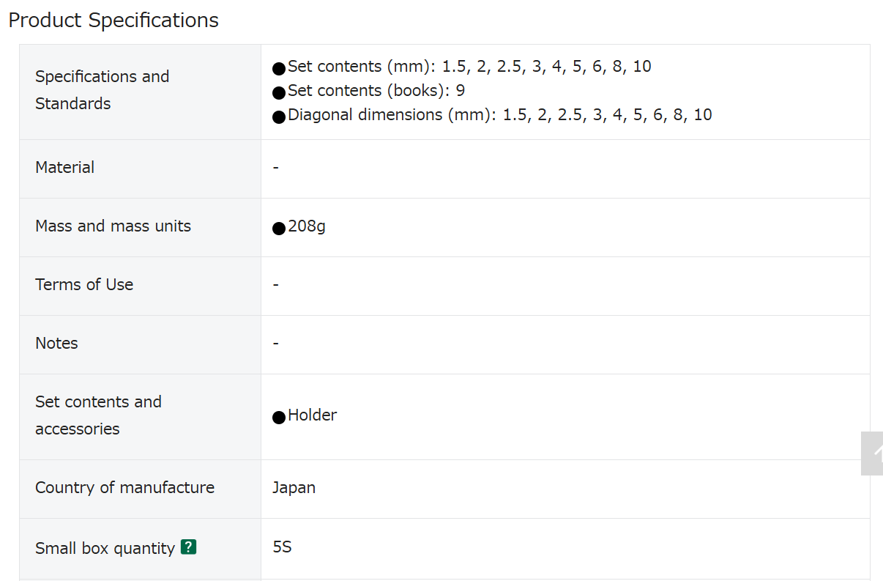Viewport: 883px width, 581px height.
Task: Click the Set contents (books): 9 line
Action: pos(369,91)
